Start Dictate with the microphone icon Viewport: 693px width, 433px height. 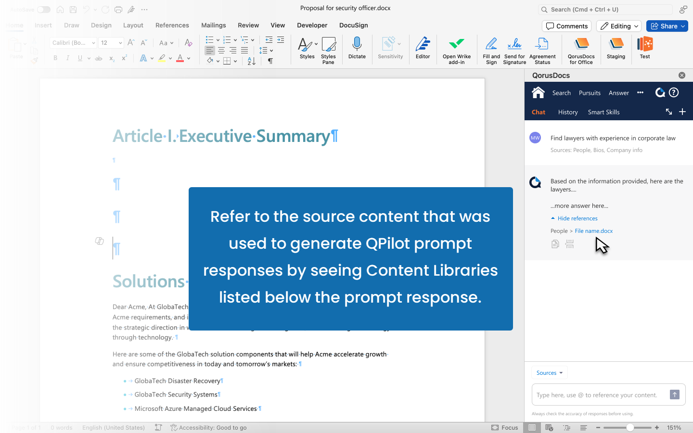[357, 49]
